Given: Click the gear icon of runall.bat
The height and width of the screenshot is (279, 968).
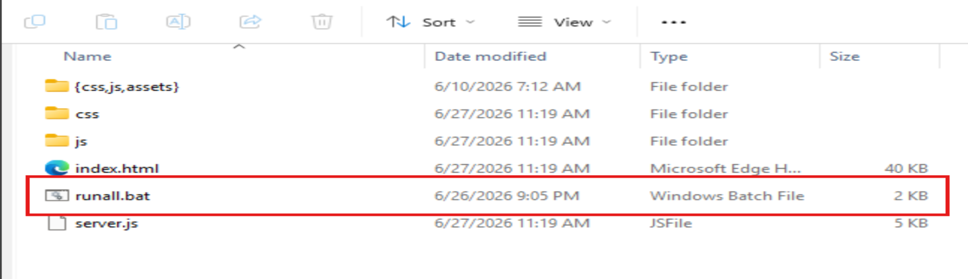Looking at the screenshot, I should [56, 195].
